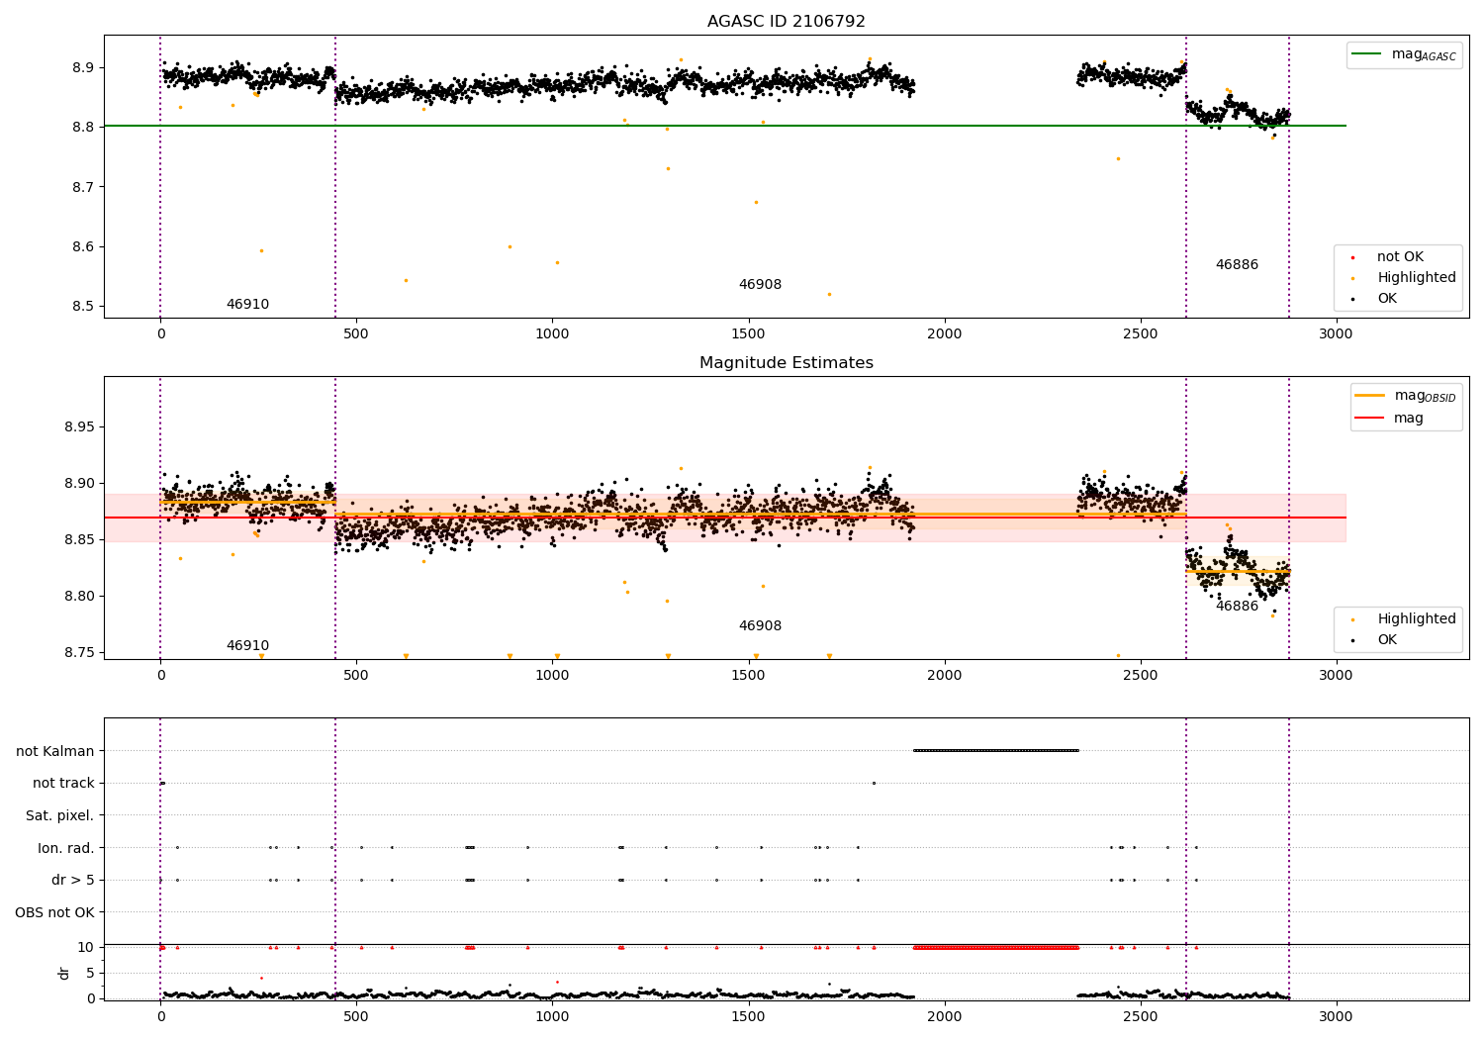This screenshot has width=1484, height=1039.
Task: Click the 8.9 y-axis tick label
Action: tap(84, 68)
